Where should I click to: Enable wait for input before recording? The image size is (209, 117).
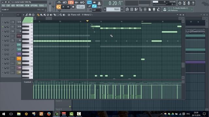tap(65, 2)
